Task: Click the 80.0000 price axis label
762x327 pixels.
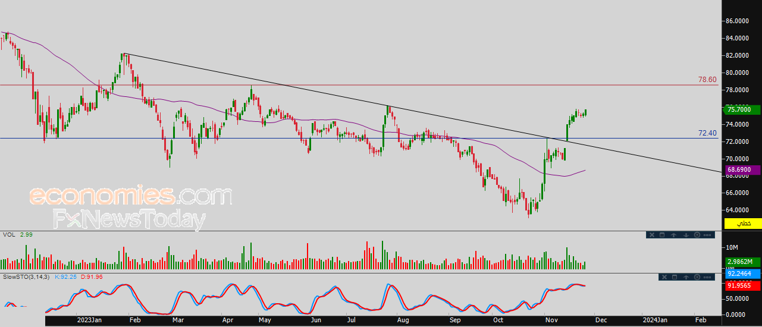Action: click(737, 73)
